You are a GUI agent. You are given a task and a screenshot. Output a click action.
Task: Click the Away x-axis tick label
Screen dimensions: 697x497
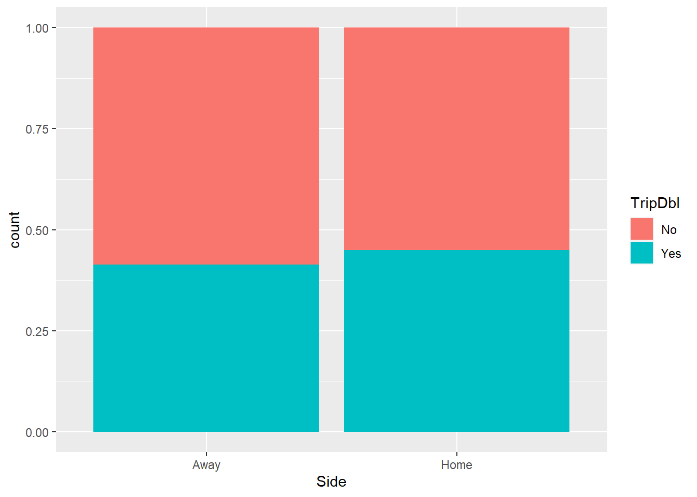[206, 465]
